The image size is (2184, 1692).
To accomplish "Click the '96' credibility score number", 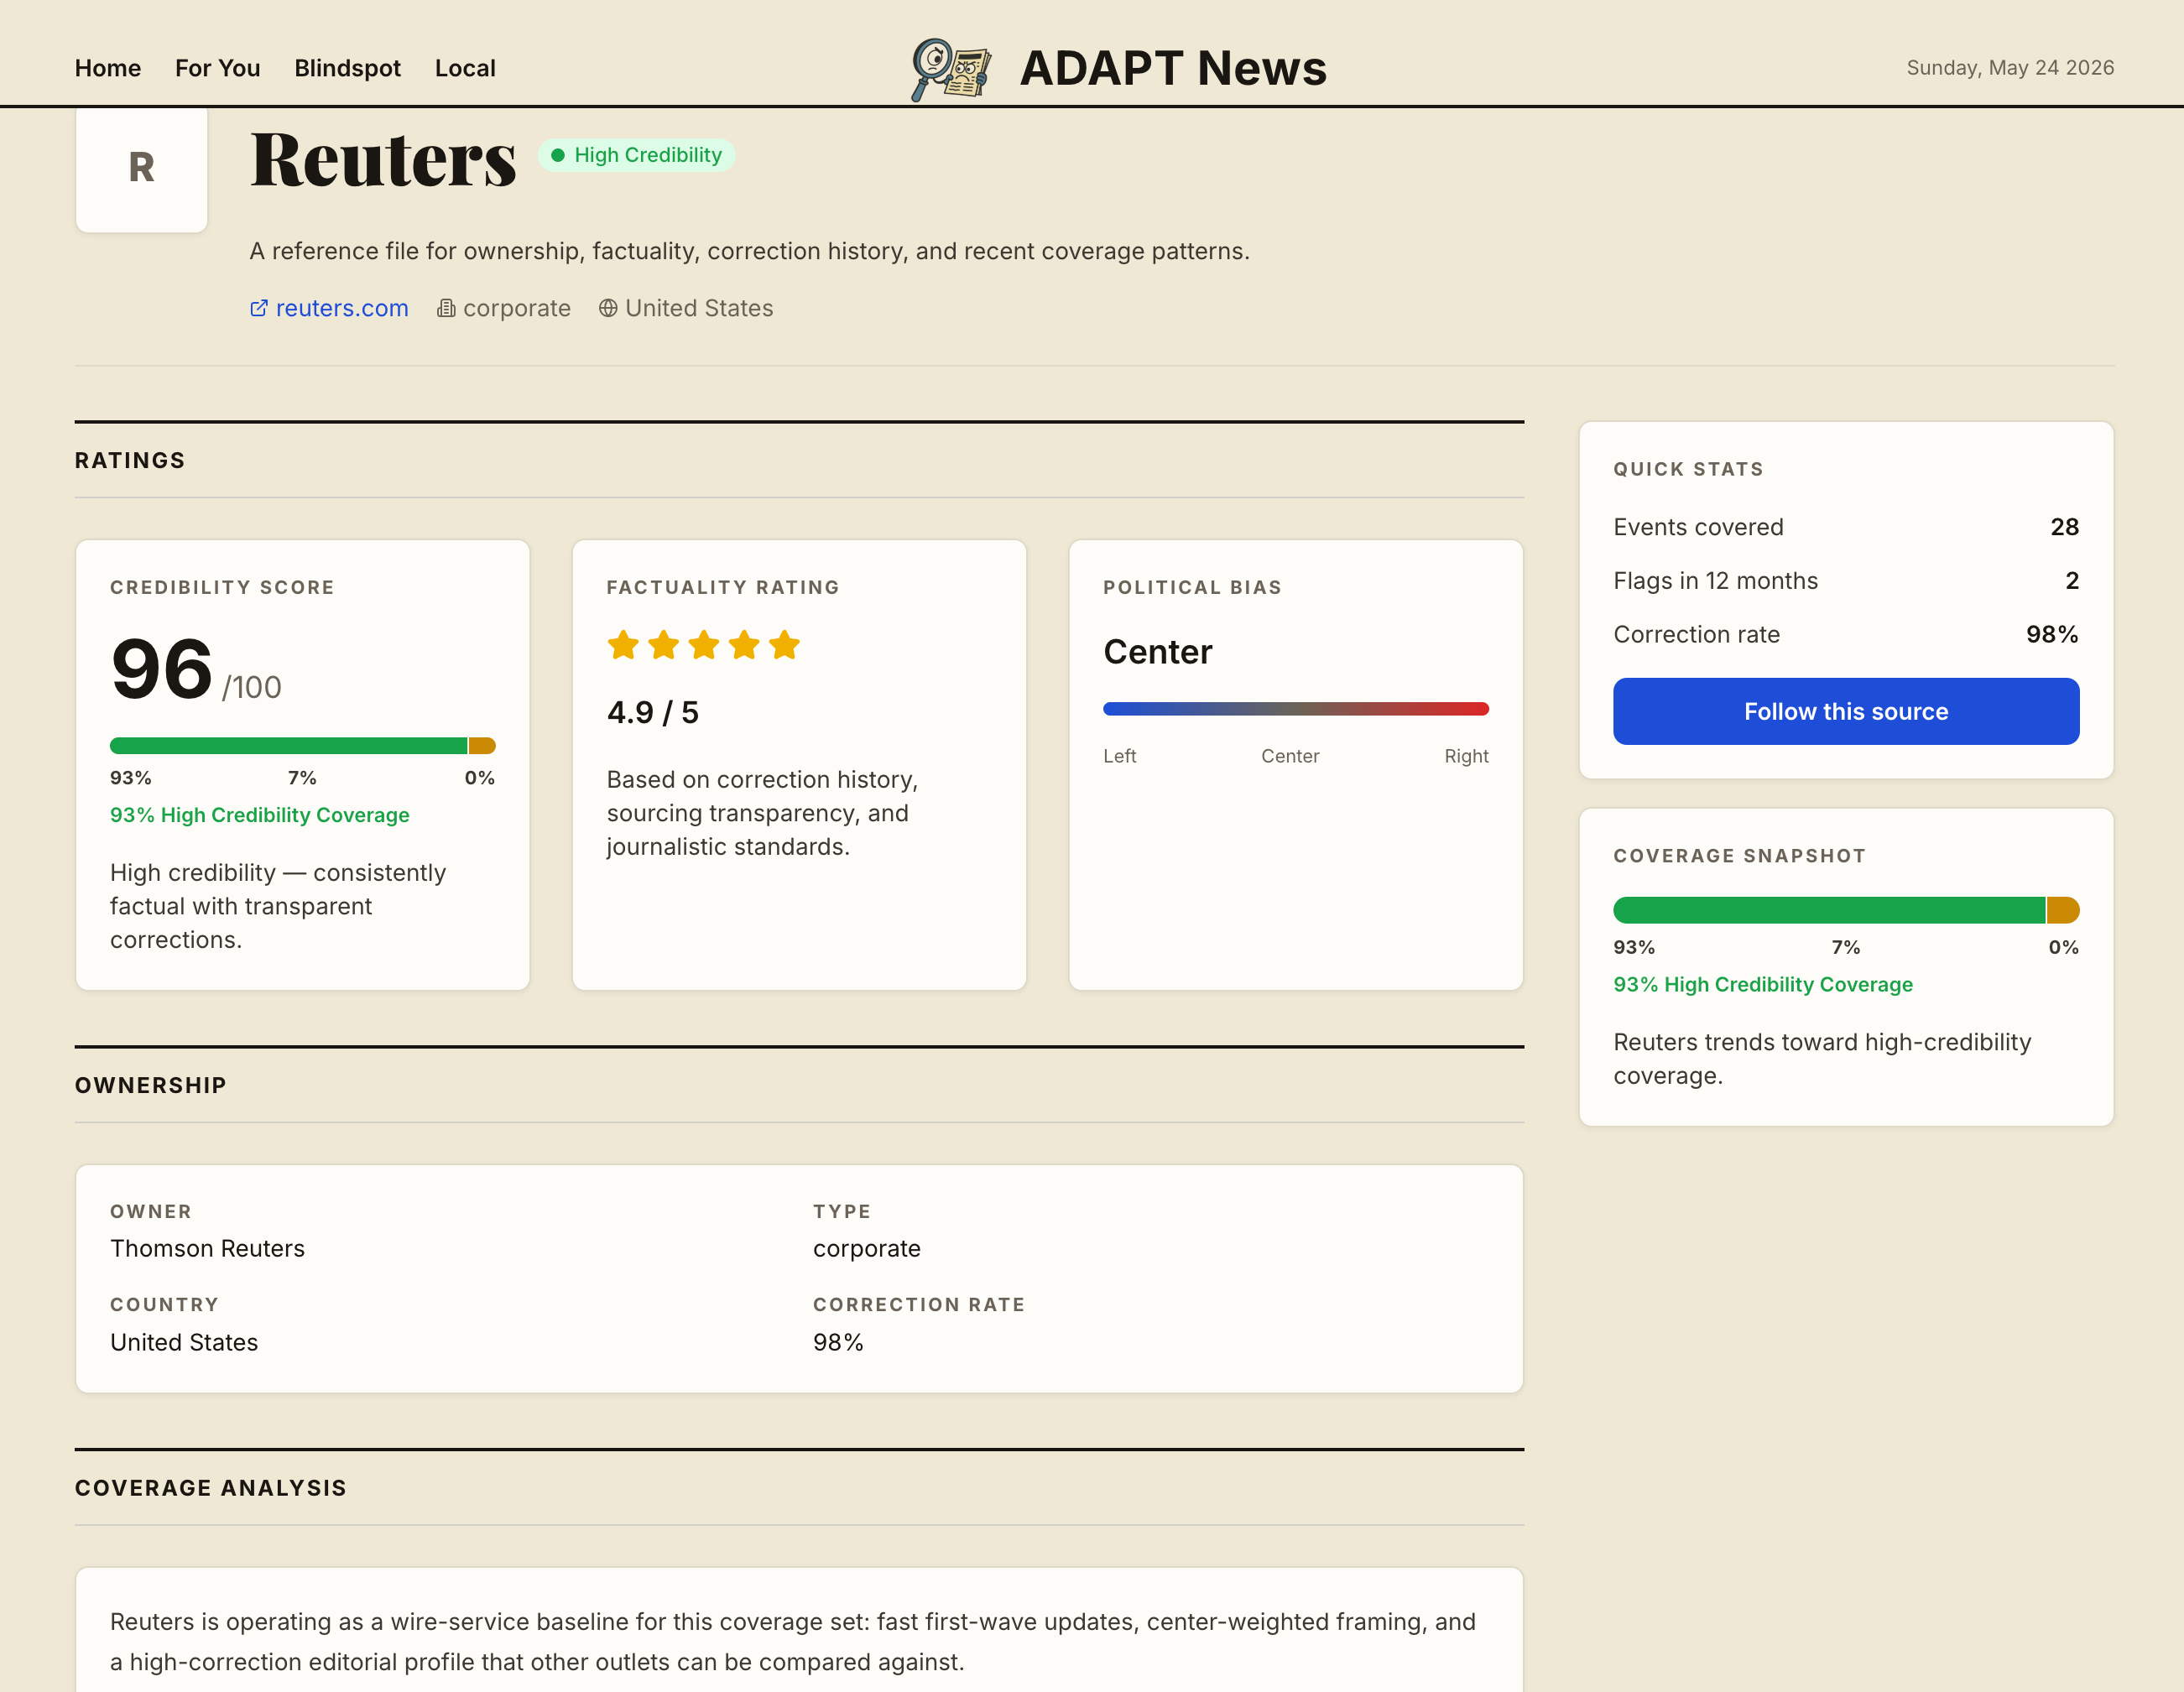I will 161,669.
